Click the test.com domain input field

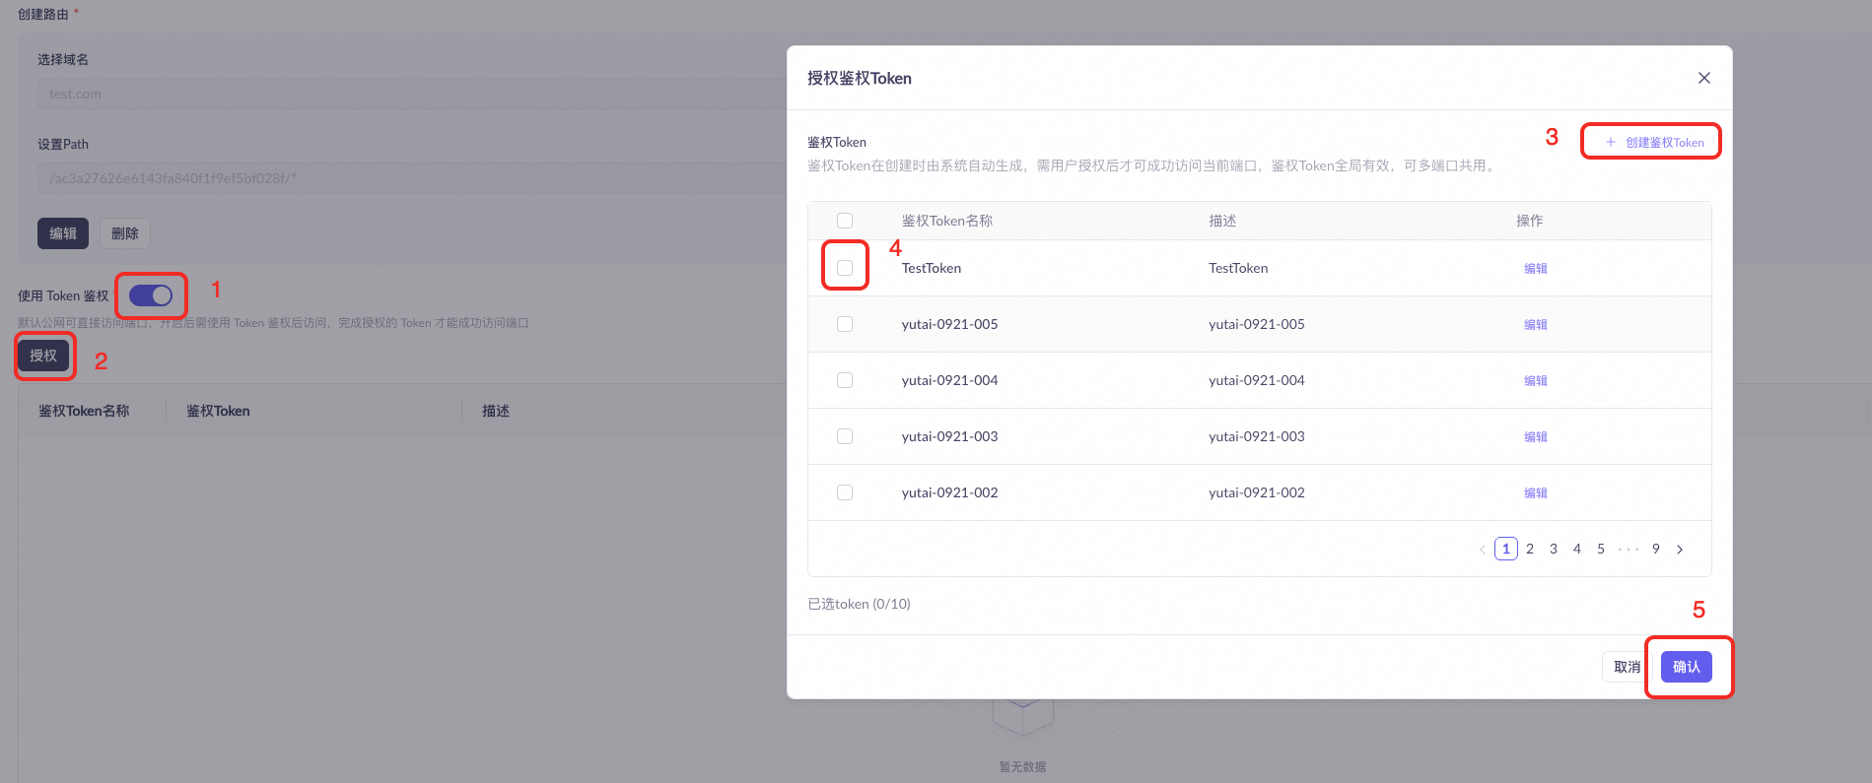coord(412,94)
